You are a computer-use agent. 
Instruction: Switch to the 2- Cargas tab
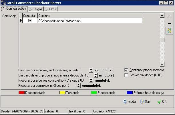pos(36,9)
